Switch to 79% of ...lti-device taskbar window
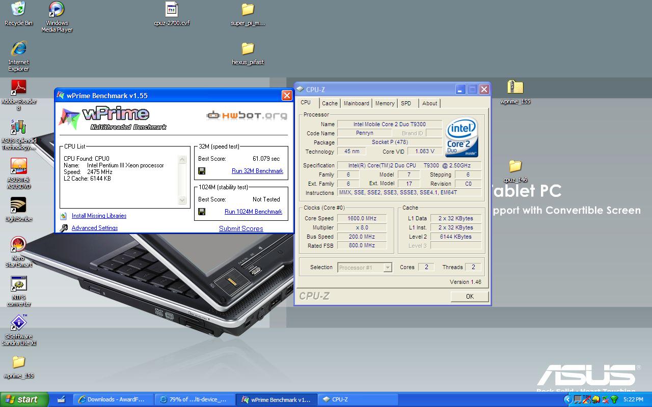Screen dimensions: 652x407 tap(195, 399)
